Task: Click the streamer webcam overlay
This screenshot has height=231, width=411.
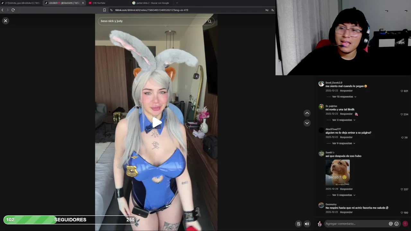Action: pos(343,38)
